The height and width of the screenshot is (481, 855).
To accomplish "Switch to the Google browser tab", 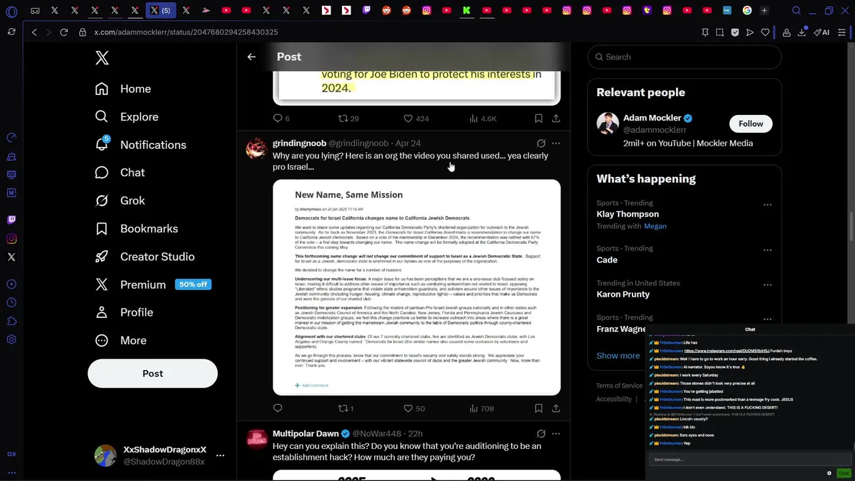I will (747, 11).
